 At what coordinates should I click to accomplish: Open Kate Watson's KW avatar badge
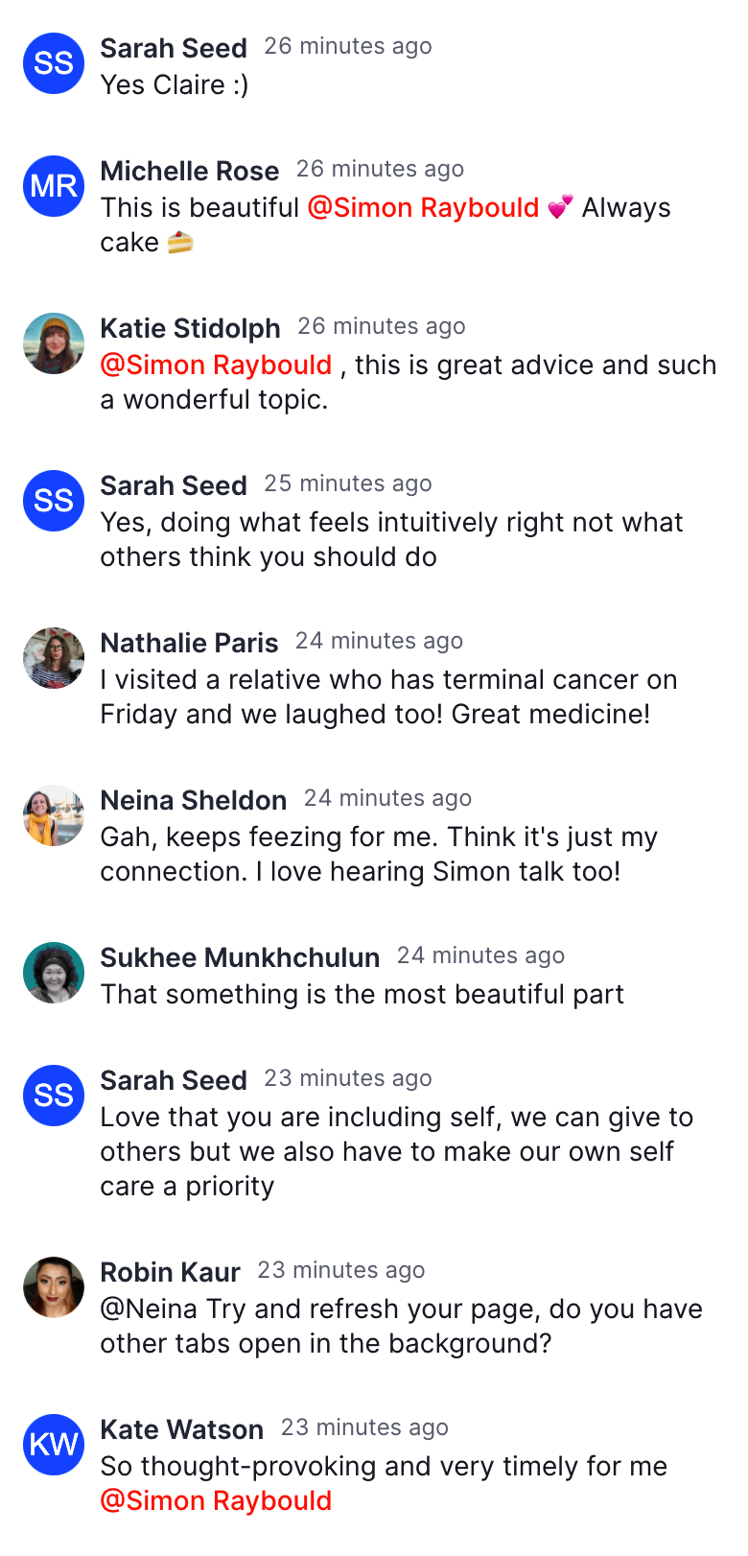click(x=54, y=1444)
